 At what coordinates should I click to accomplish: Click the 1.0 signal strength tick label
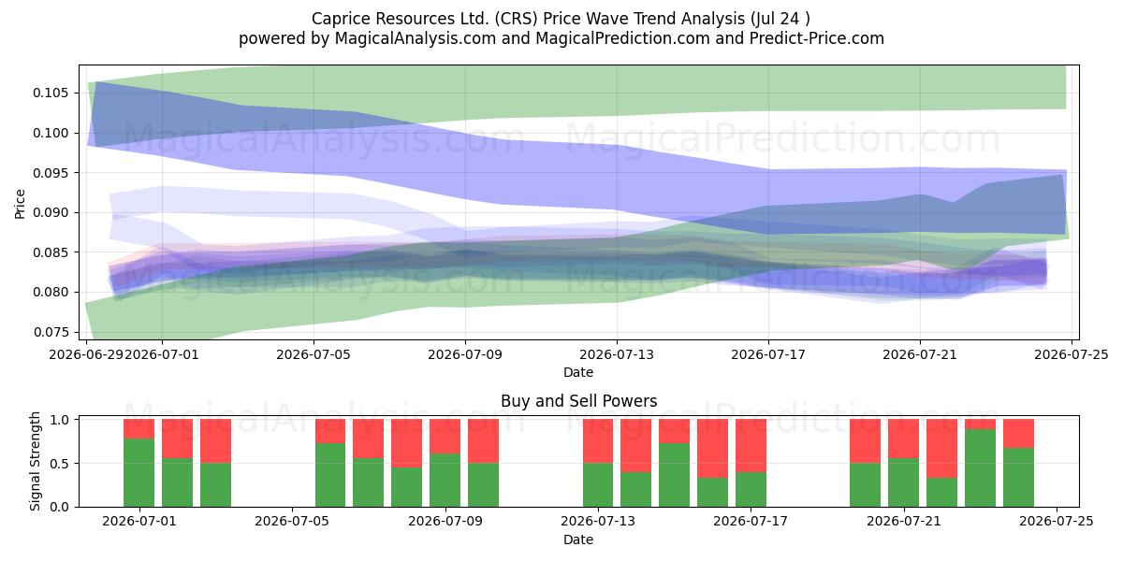click(x=62, y=420)
